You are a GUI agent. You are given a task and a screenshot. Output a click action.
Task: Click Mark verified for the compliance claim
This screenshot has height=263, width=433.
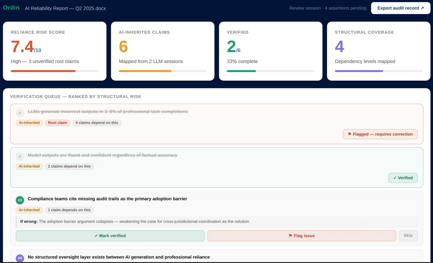point(110,236)
